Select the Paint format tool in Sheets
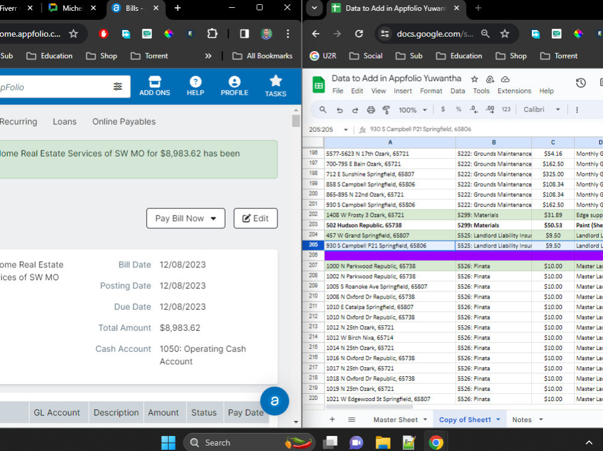603x451 pixels. (386, 110)
